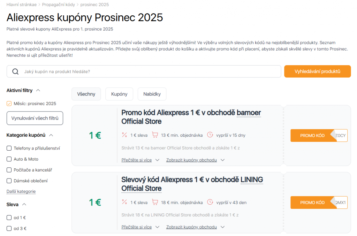Viewport: 357px width, 236px height.
Task: Click the search magnifier icon
Action: [15, 71]
